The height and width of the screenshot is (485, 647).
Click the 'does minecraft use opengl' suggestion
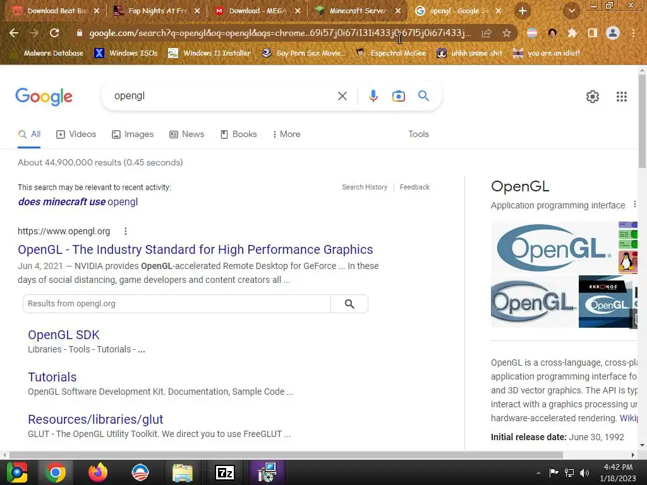[x=78, y=202]
